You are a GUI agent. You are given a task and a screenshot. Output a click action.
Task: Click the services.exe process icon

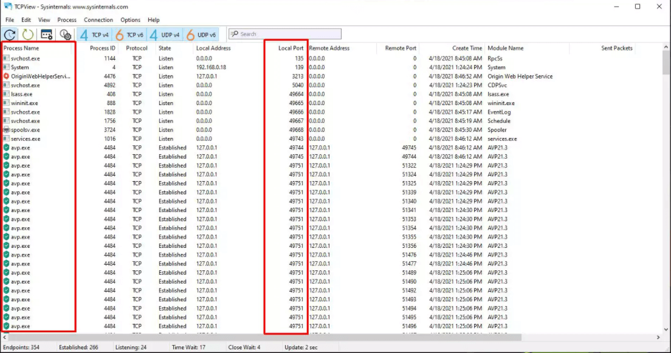pos(7,139)
